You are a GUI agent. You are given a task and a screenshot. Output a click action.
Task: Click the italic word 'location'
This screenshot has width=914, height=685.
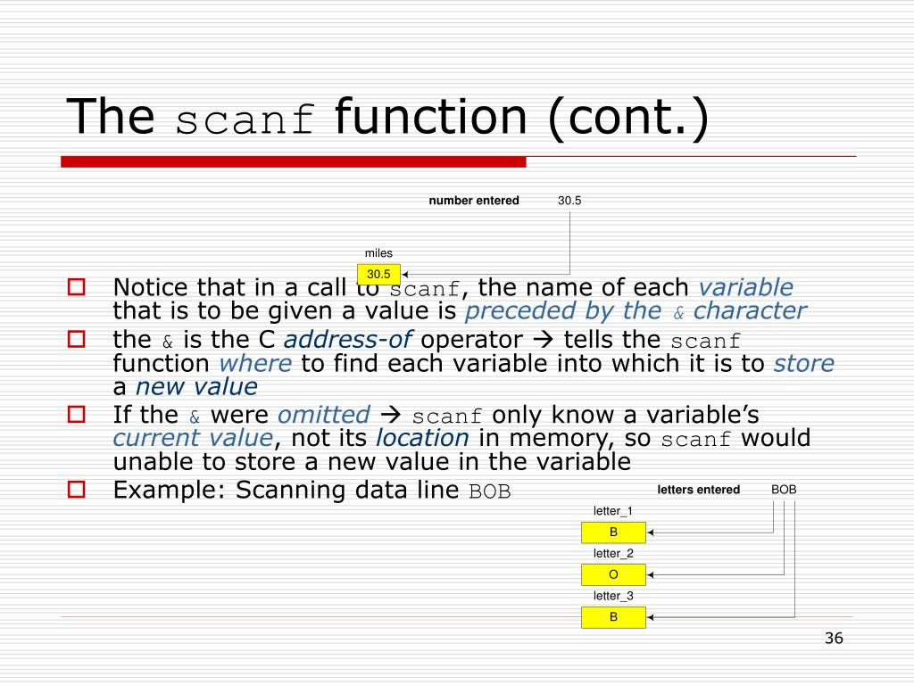tap(422, 438)
